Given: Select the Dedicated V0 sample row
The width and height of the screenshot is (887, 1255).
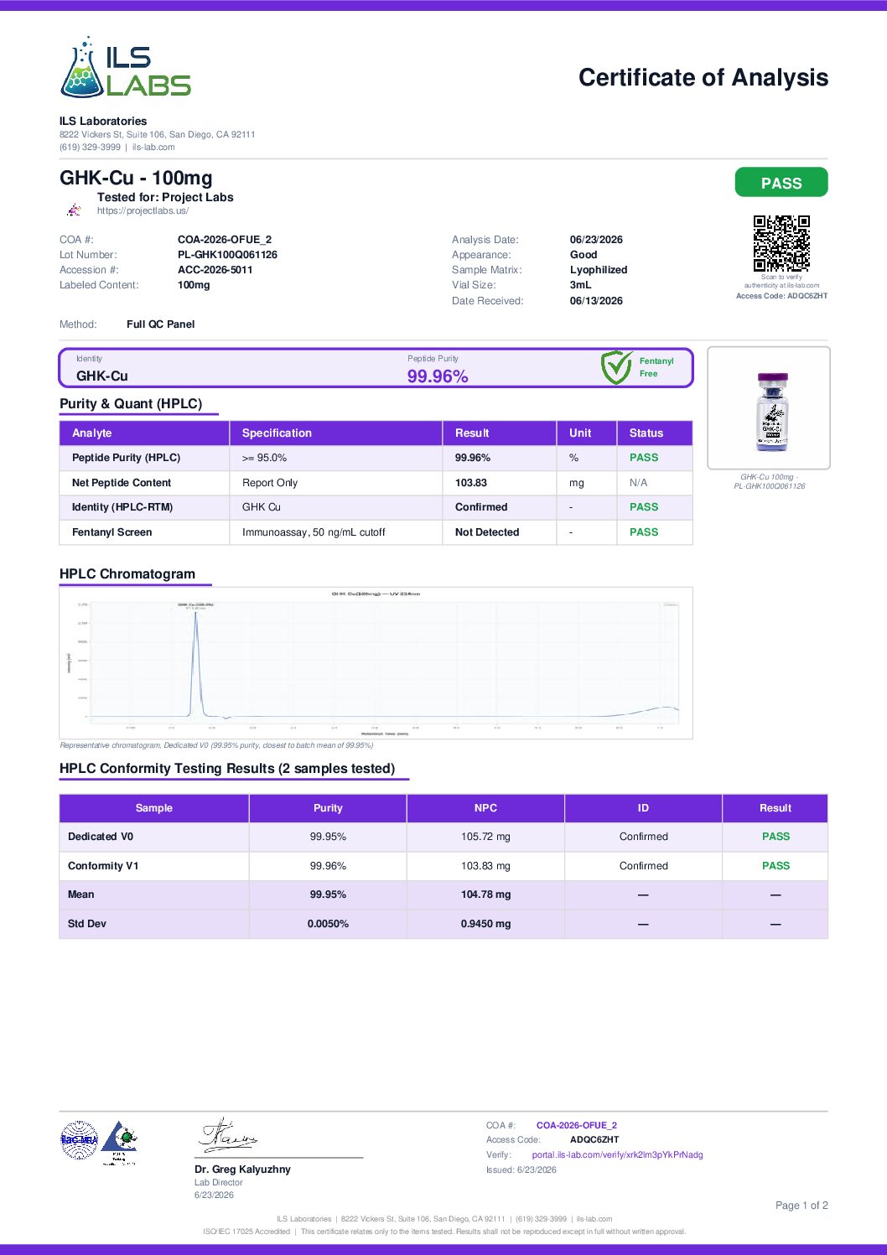Looking at the screenshot, I should 443,837.
